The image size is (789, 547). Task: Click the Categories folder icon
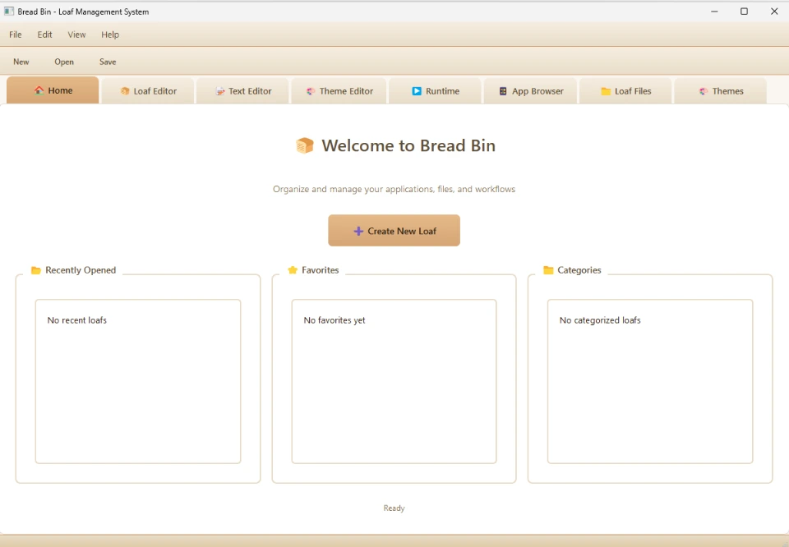click(x=548, y=270)
